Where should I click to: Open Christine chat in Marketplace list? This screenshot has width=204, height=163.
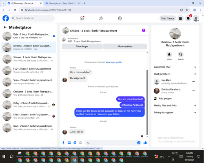click(29, 93)
